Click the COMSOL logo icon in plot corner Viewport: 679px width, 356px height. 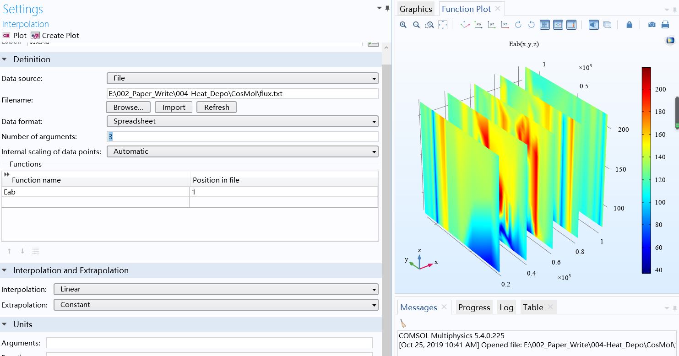671,41
